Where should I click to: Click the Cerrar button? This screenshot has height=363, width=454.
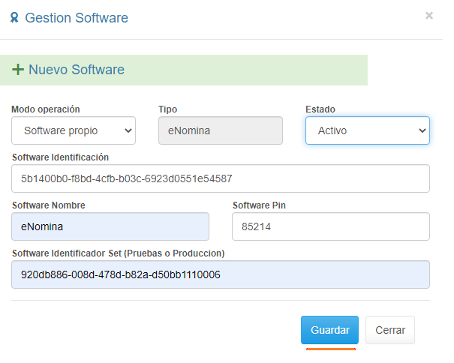coord(390,330)
